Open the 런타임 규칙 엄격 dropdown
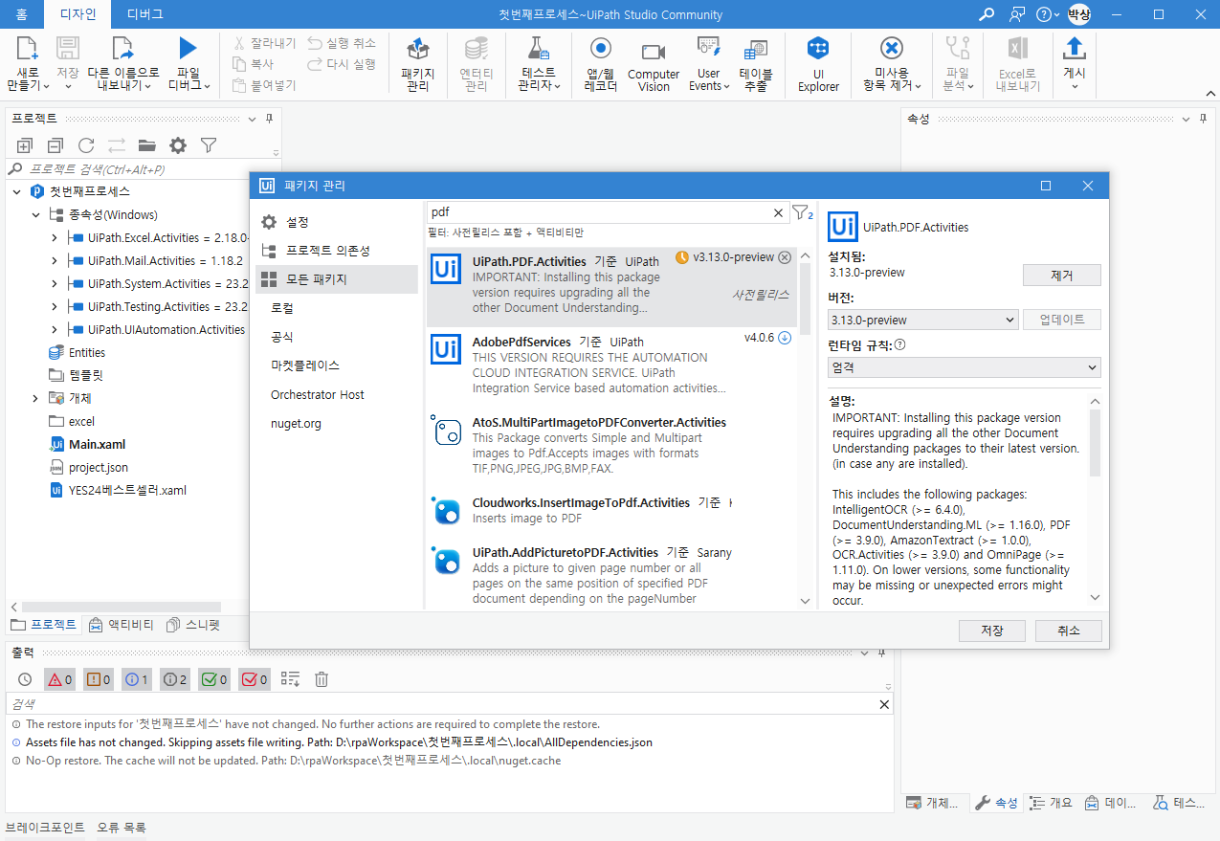The image size is (1220, 841). point(964,367)
